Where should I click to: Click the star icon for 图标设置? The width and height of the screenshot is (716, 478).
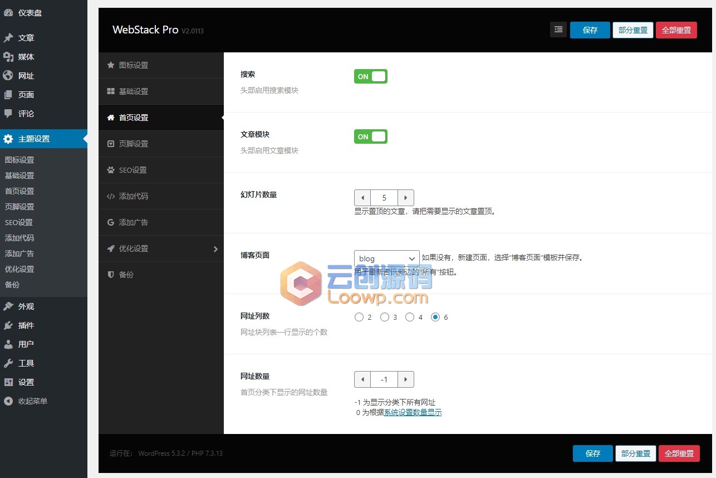(x=111, y=65)
